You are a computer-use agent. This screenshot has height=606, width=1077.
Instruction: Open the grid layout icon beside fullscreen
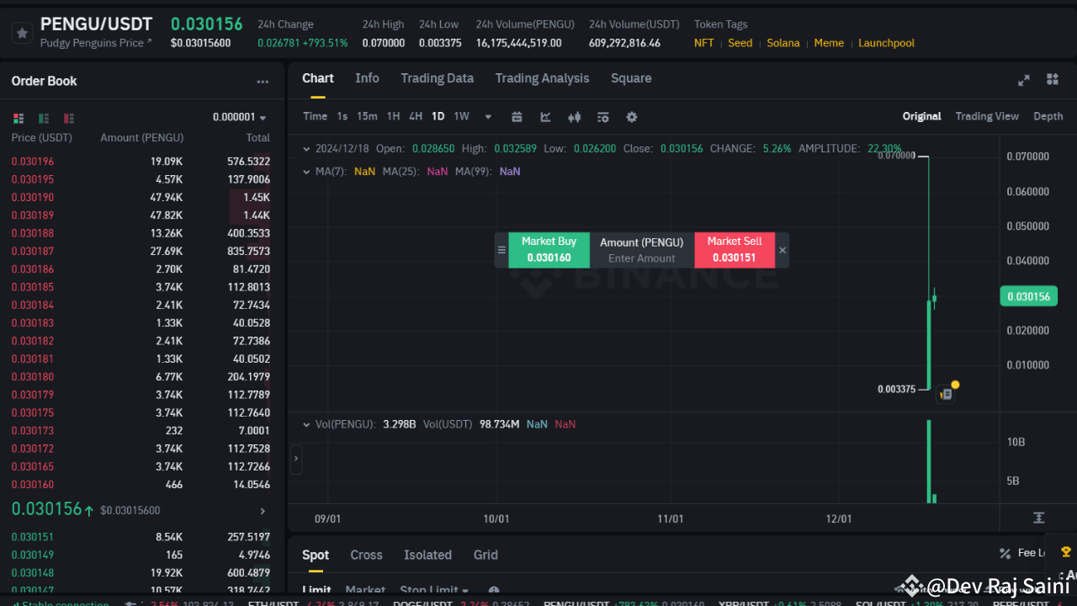pyautogui.click(x=1052, y=79)
